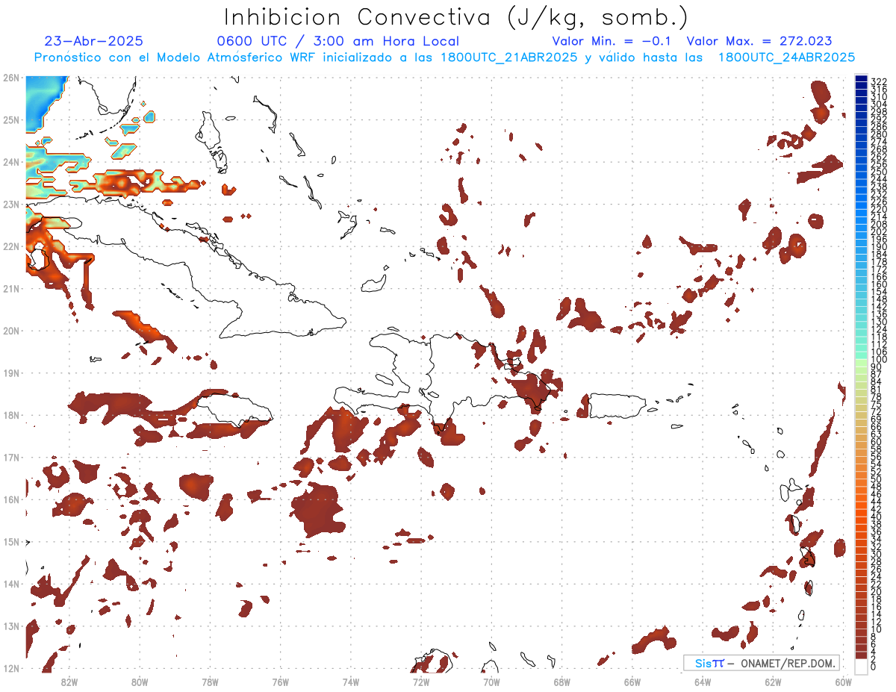896x692 pixels.
Task: Click the '64W' longitude label
Action: pyautogui.click(x=703, y=681)
